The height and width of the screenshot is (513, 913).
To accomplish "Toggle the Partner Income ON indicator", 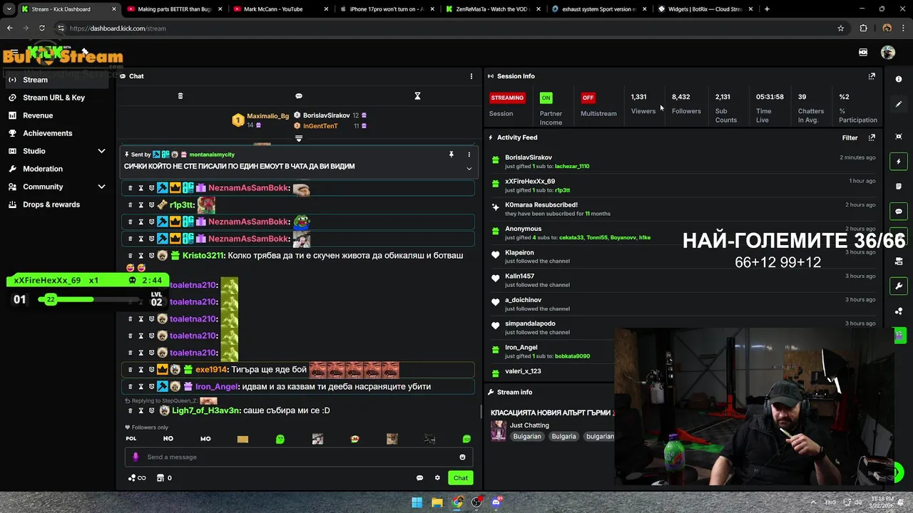I will pyautogui.click(x=546, y=98).
